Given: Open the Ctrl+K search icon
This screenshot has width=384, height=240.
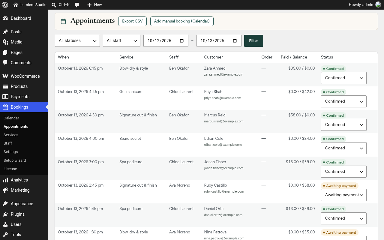Looking at the screenshot, I should pyautogui.click(x=54, y=5).
